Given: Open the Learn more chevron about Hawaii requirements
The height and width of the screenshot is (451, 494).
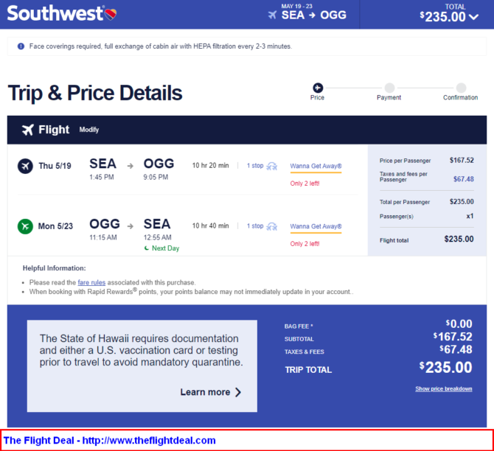Looking at the screenshot, I should pos(238,392).
